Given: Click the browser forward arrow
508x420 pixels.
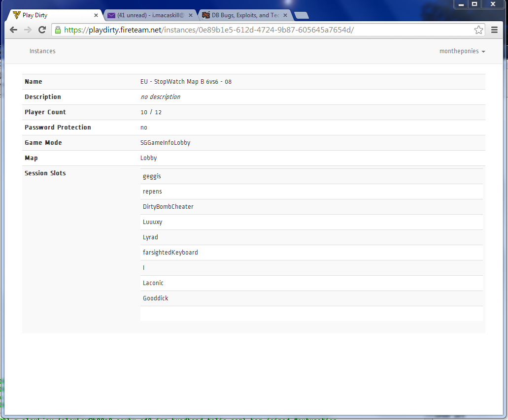Looking at the screenshot, I should point(28,30).
